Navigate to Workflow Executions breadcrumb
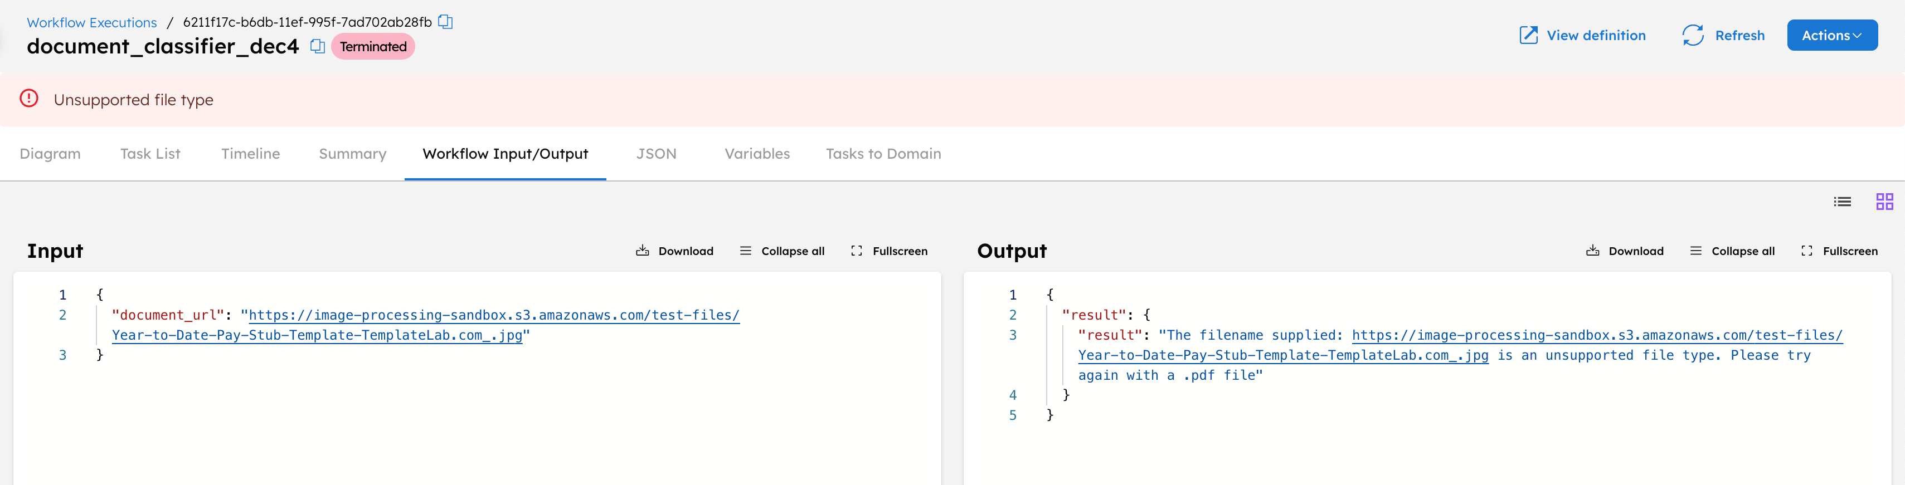The image size is (1905, 485). [92, 22]
